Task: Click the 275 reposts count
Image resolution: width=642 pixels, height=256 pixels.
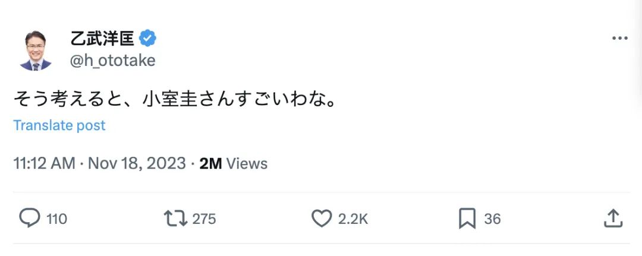Action: 204,219
